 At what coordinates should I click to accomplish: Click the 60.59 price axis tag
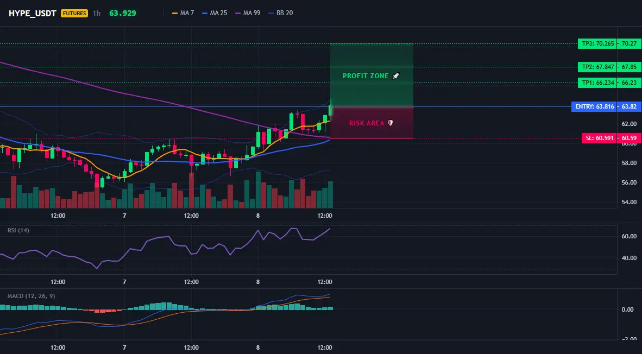tap(630, 138)
